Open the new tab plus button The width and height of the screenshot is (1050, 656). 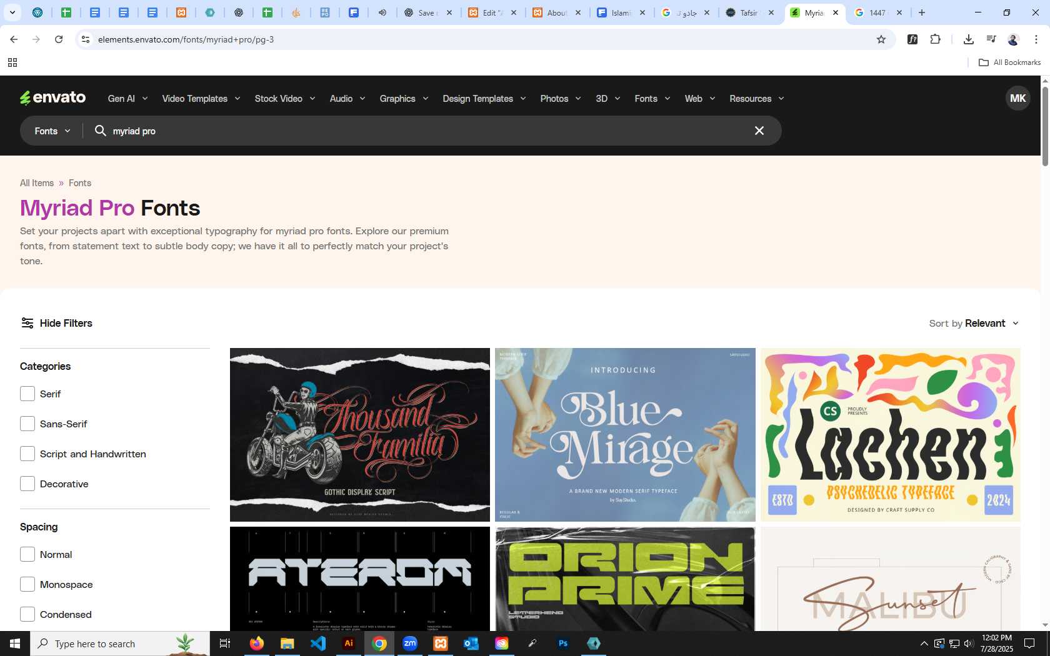tap(921, 12)
